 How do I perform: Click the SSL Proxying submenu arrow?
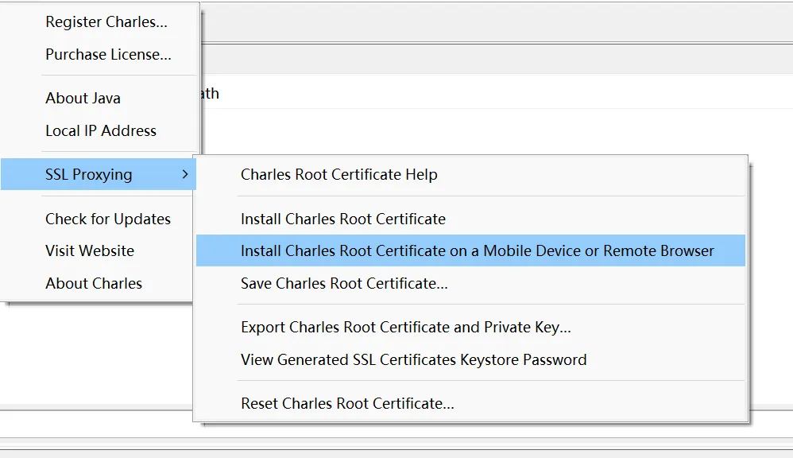pos(185,174)
